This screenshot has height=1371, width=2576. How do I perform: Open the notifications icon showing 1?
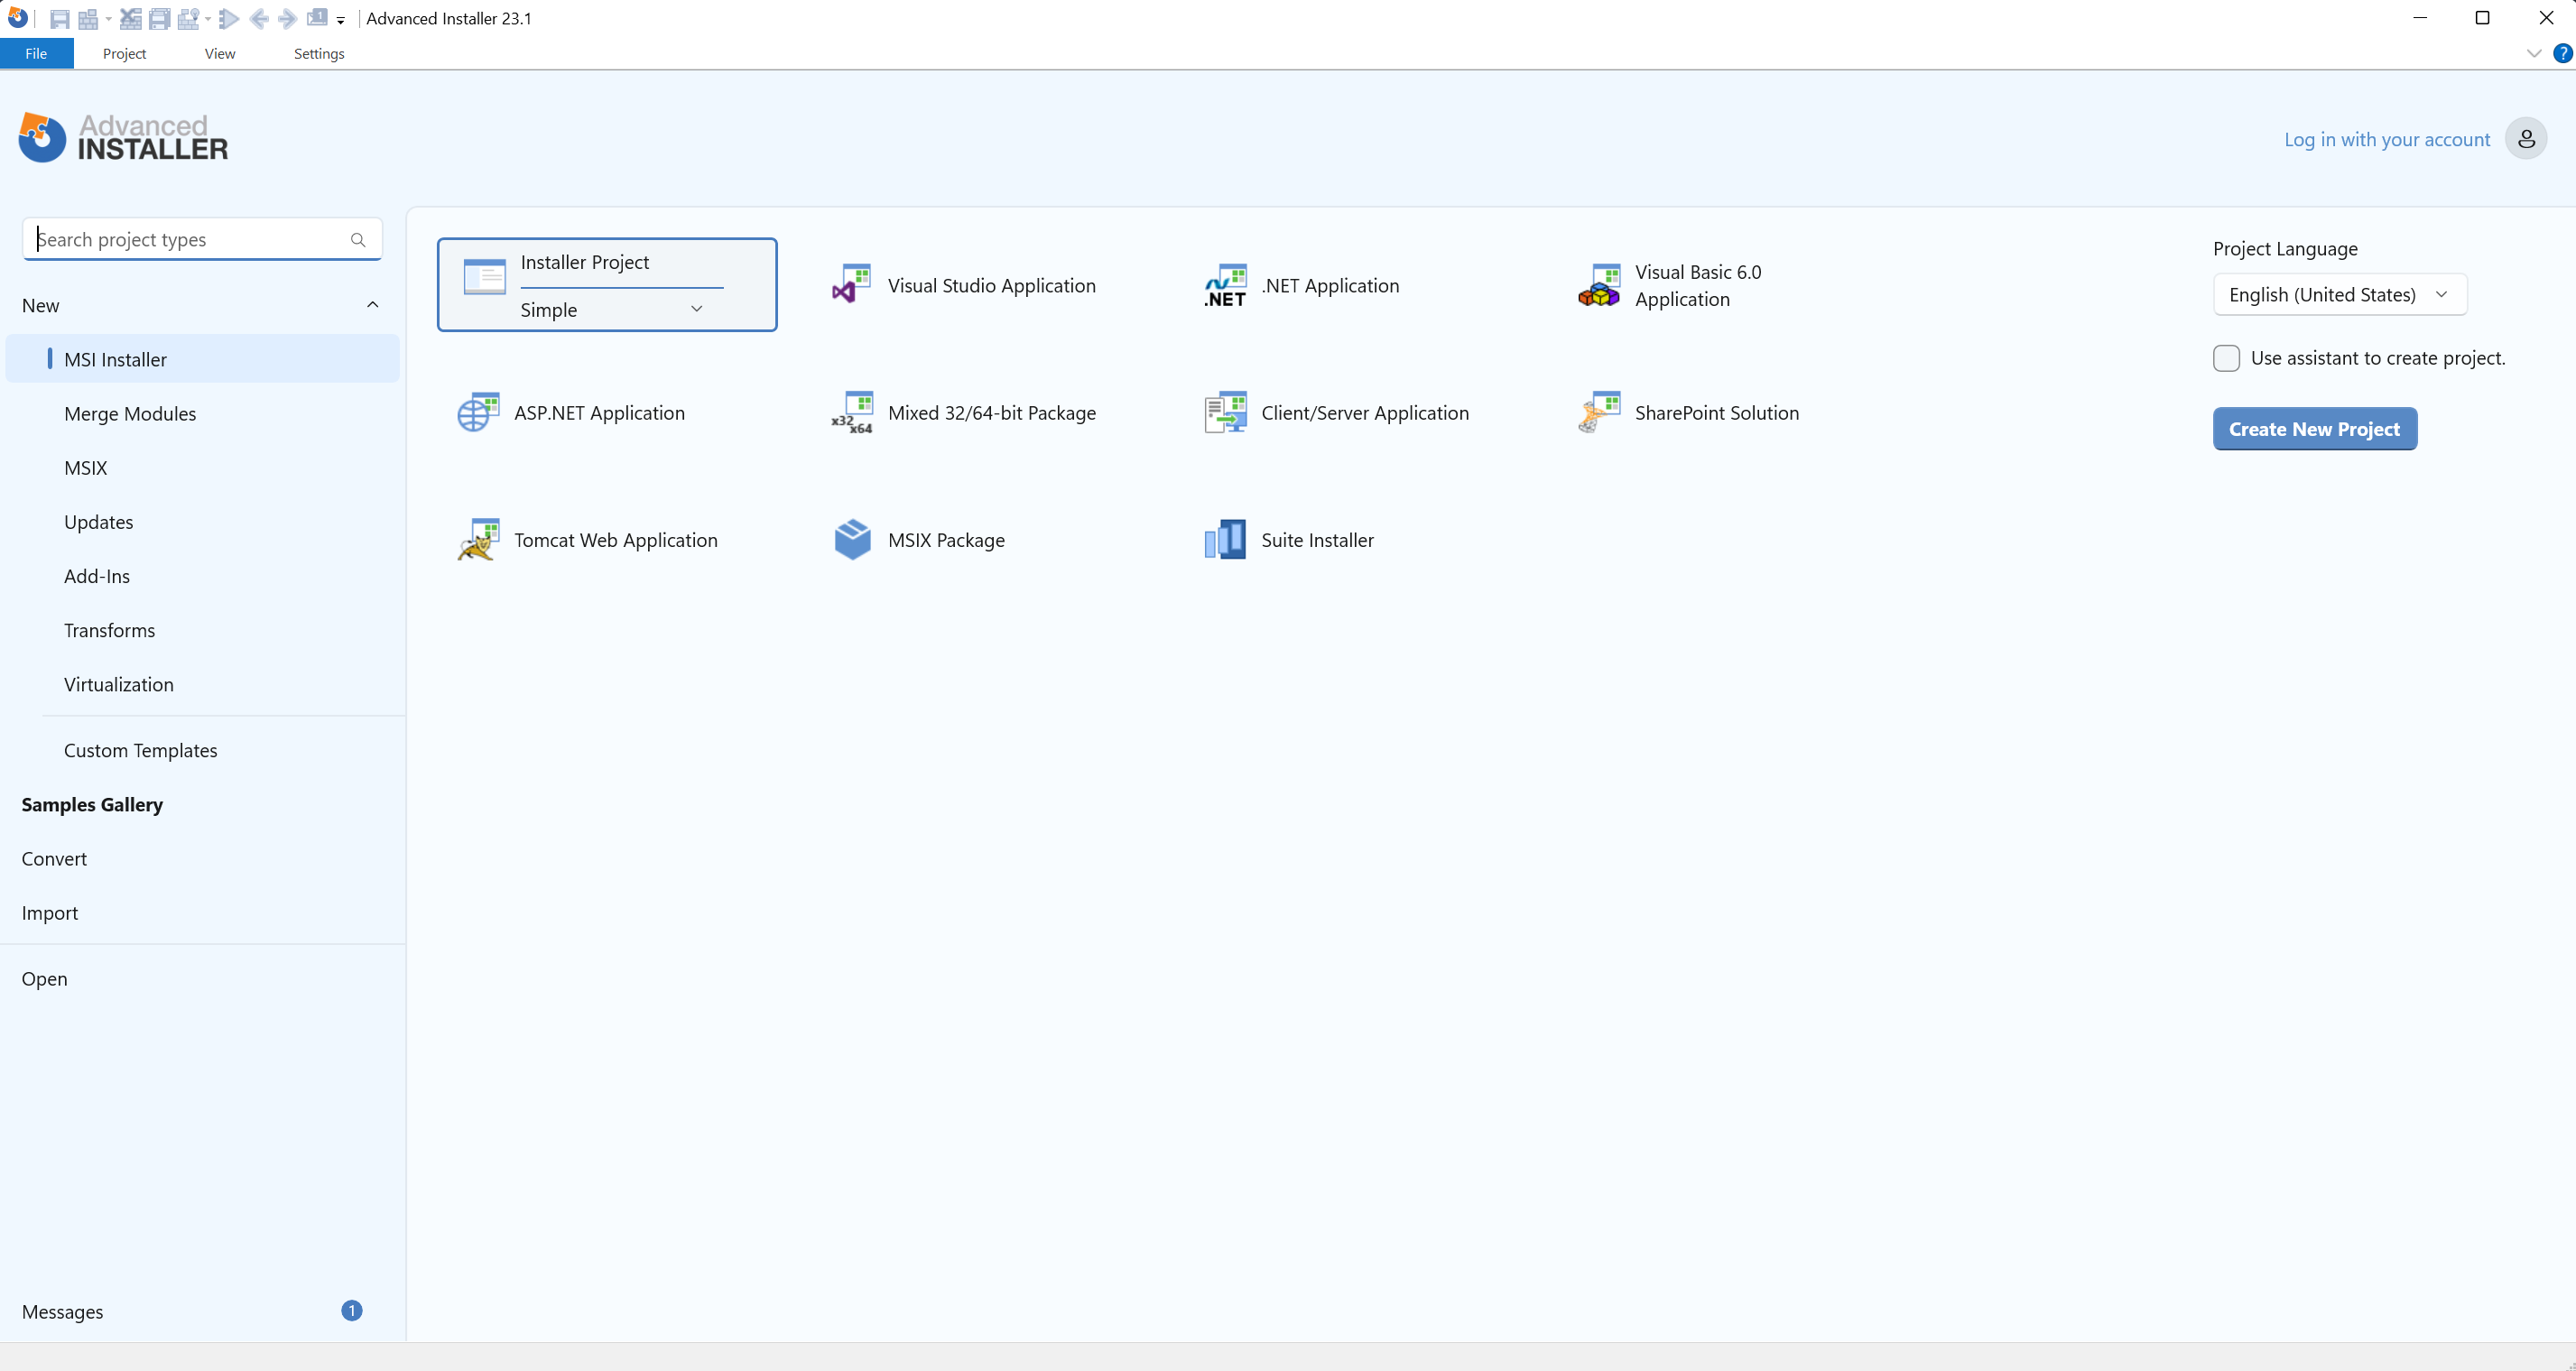point(317,18)
